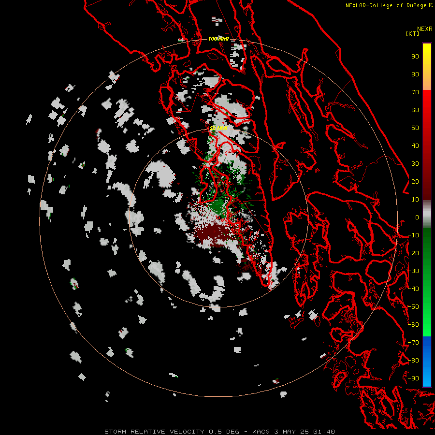
Task: Click the NEXR legend label
Action: [x=424, y=29]
